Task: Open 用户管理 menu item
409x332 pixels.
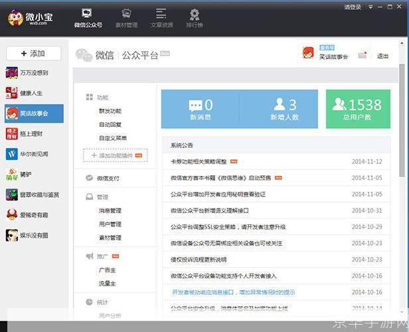Action: [x=110, y=224]
